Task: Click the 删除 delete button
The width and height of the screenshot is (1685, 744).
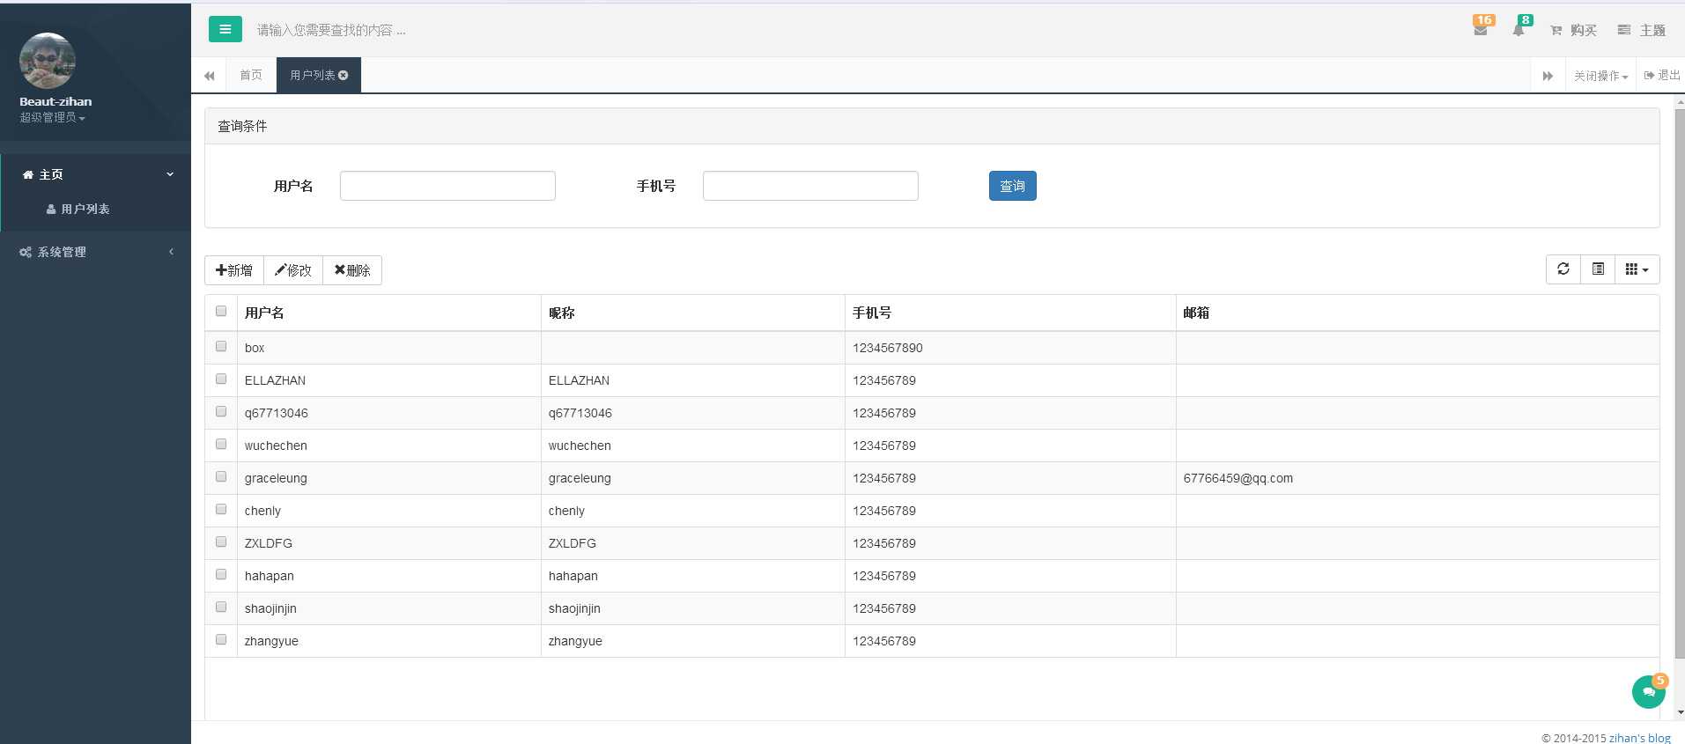Action: [352, 270]
